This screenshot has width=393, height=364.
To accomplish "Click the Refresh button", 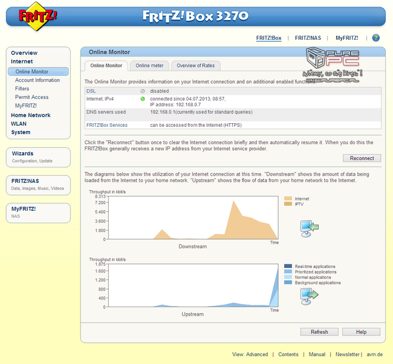I will coord(319,332).
